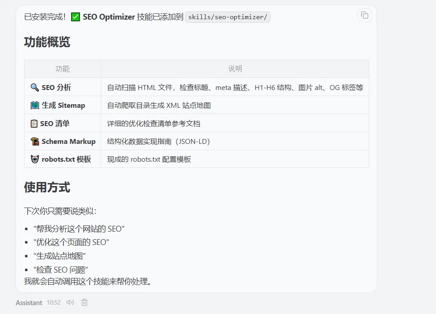Select the SEO 分析 cell text

click(x=56, y=87)
